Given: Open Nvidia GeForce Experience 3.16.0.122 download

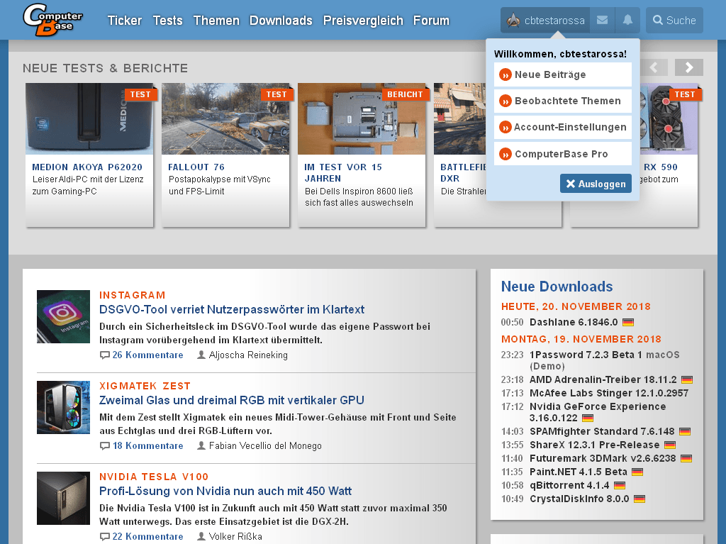Looking at the screenshot, I should [x=597, y=412].
